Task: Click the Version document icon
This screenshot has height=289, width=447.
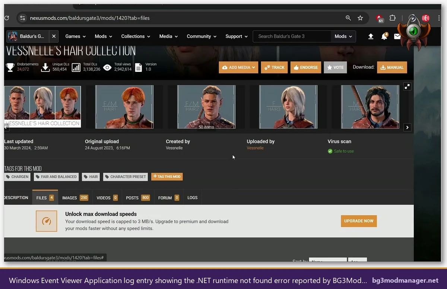Action: click(x=138, y=67)
